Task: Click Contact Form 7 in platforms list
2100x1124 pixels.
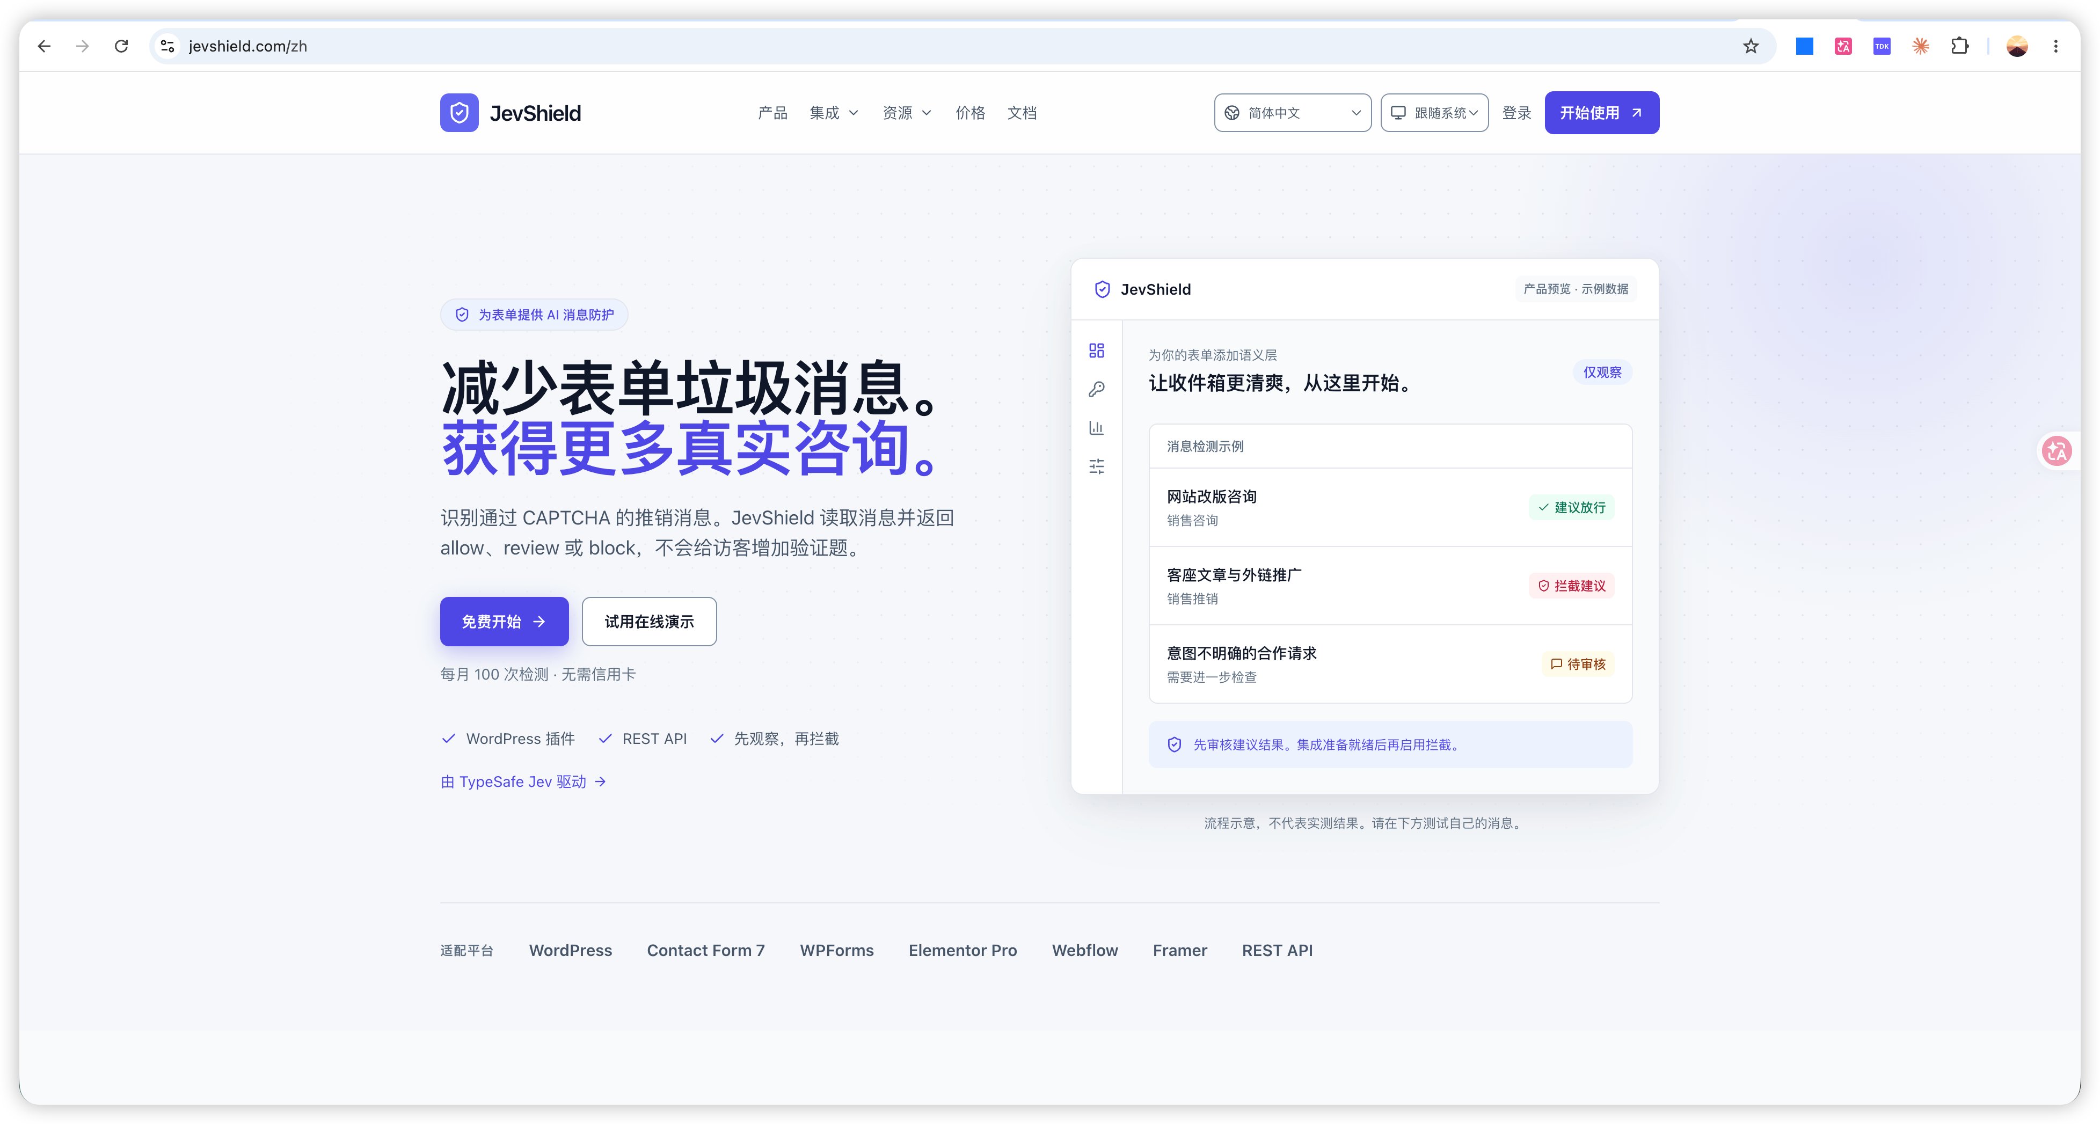Action: tap(706, 951)
